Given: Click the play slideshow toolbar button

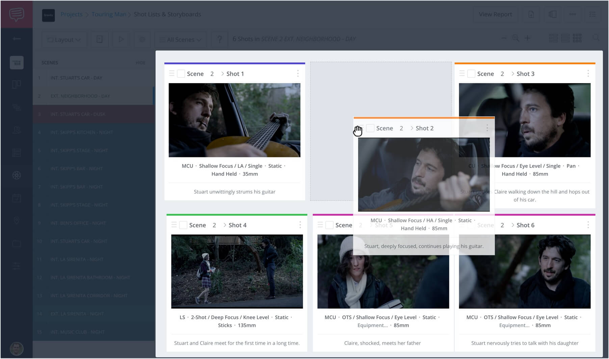Looking at the screenshot, I should pyautogui.click(x=121, y=40).
